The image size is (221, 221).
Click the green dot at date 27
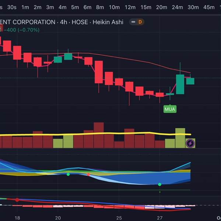point(159,185)
